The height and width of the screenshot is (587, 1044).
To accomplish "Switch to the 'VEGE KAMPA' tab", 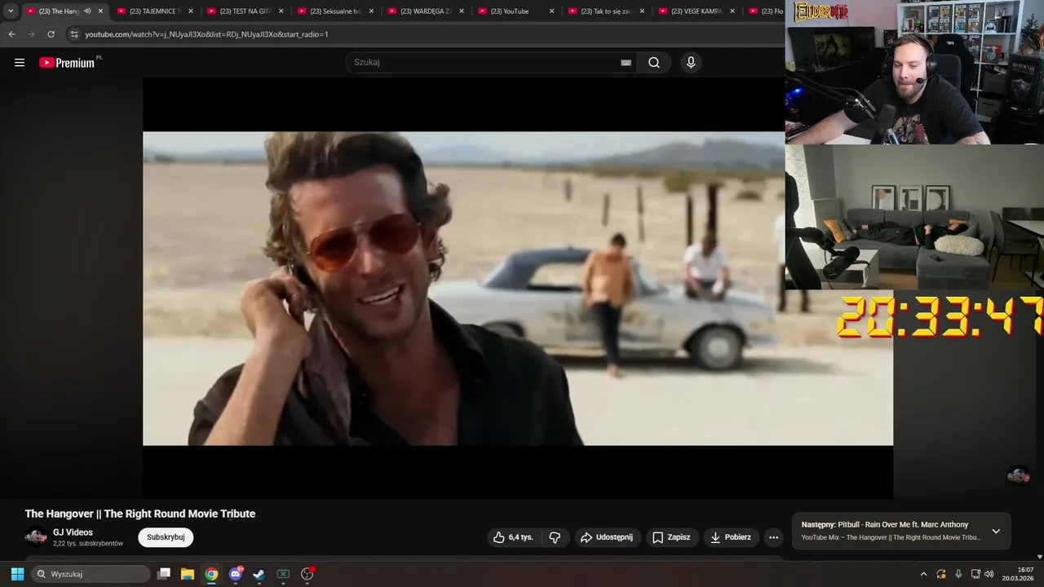I will point(695,11).
